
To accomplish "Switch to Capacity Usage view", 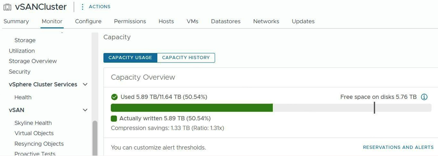I will click(130, 58).
